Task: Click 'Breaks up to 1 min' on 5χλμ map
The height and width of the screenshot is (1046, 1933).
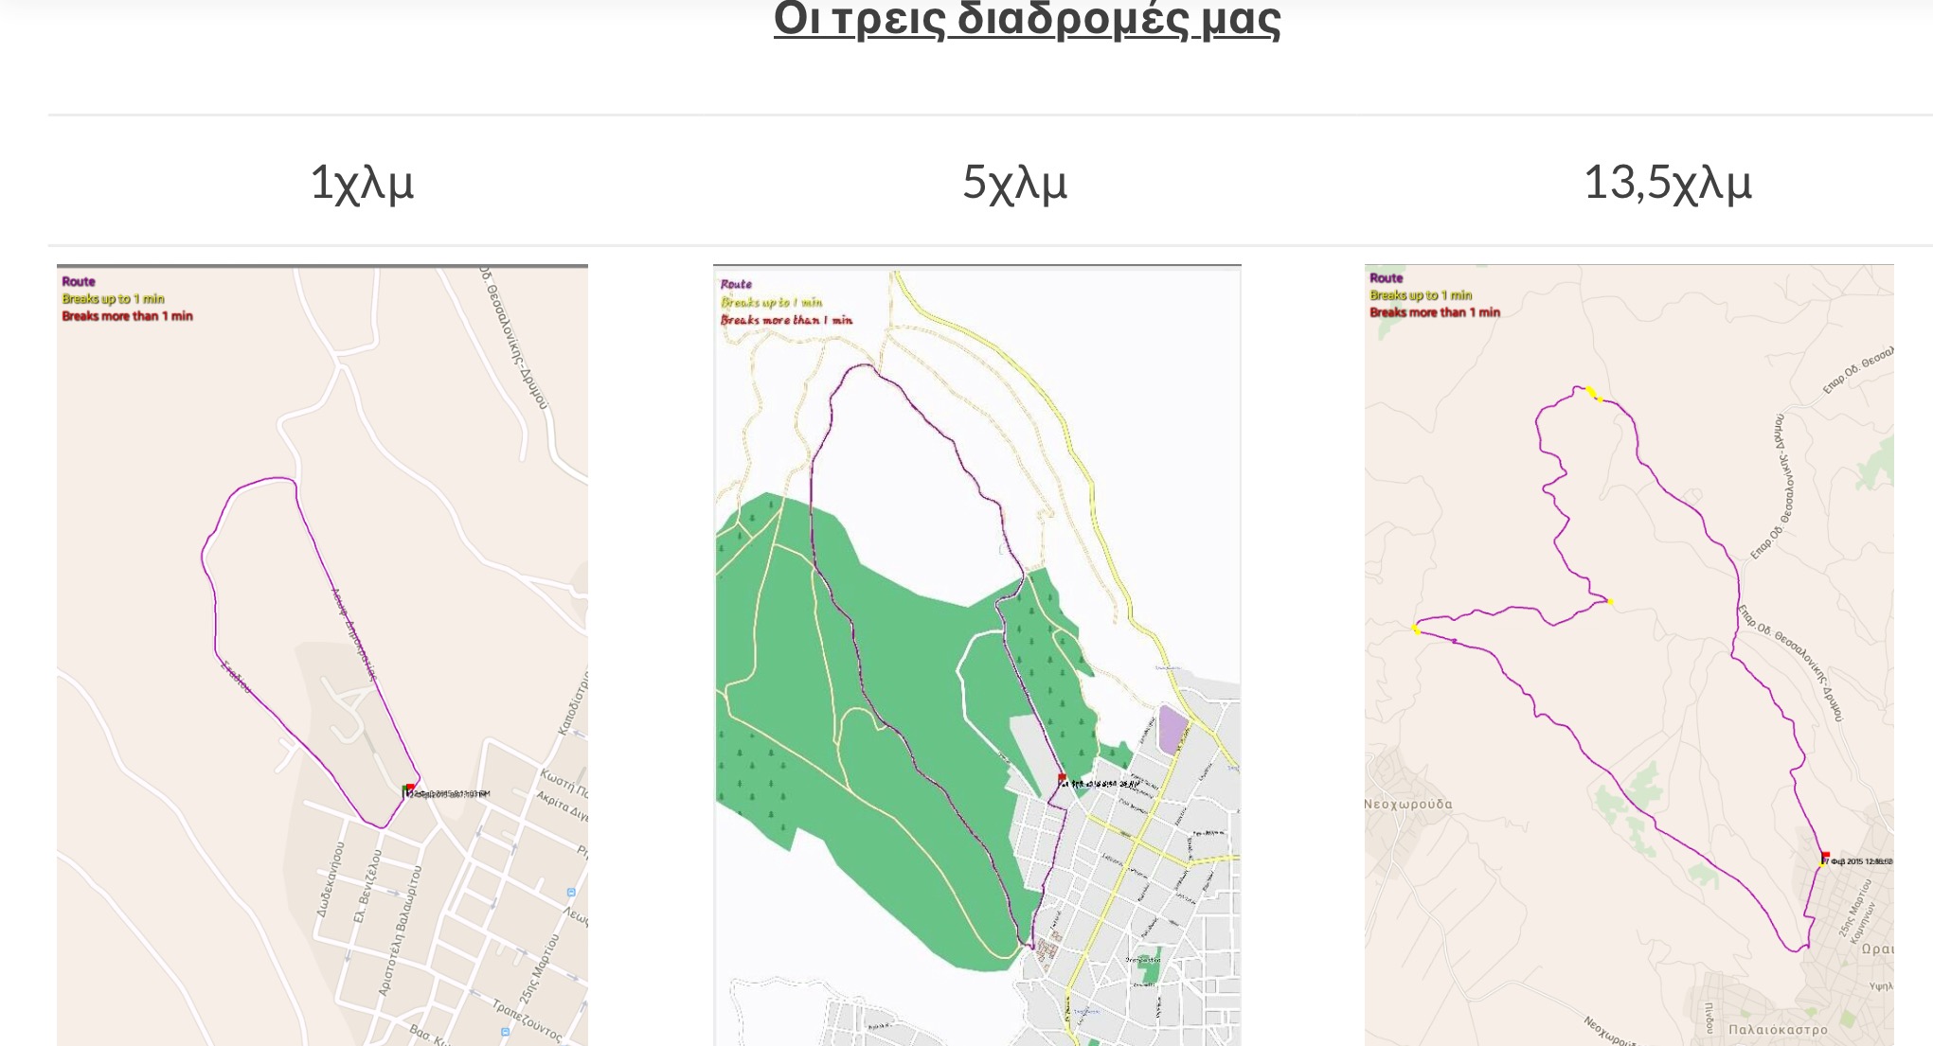Action: click(771, 302)
